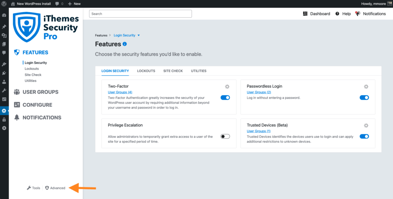Click the active Security gear icon in sidebar
Screen dimensions: 393x199
pos(4,111)
